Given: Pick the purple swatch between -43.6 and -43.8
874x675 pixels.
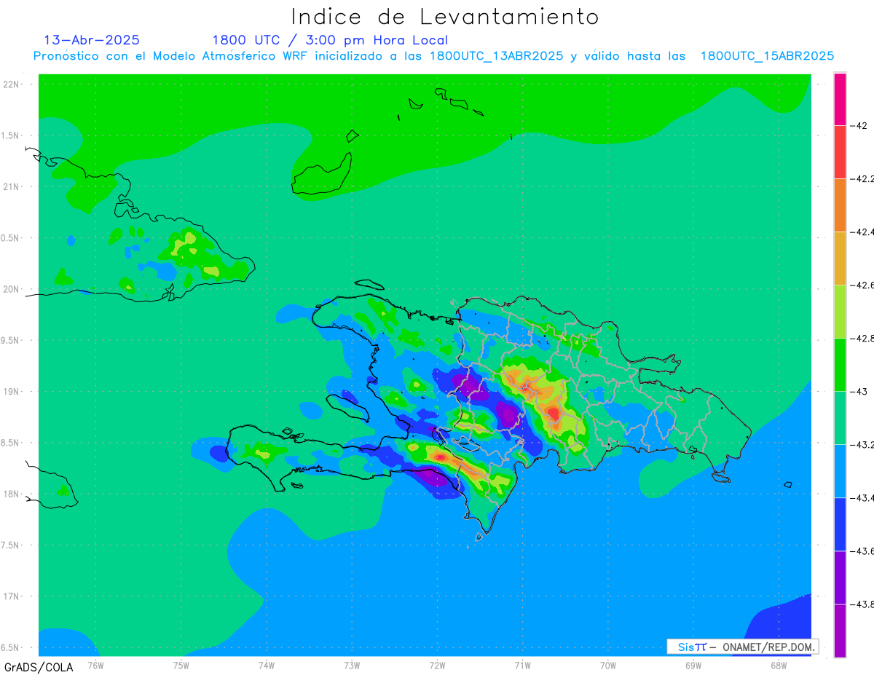Looking at the screenshot, I should [x=840, y=577].
